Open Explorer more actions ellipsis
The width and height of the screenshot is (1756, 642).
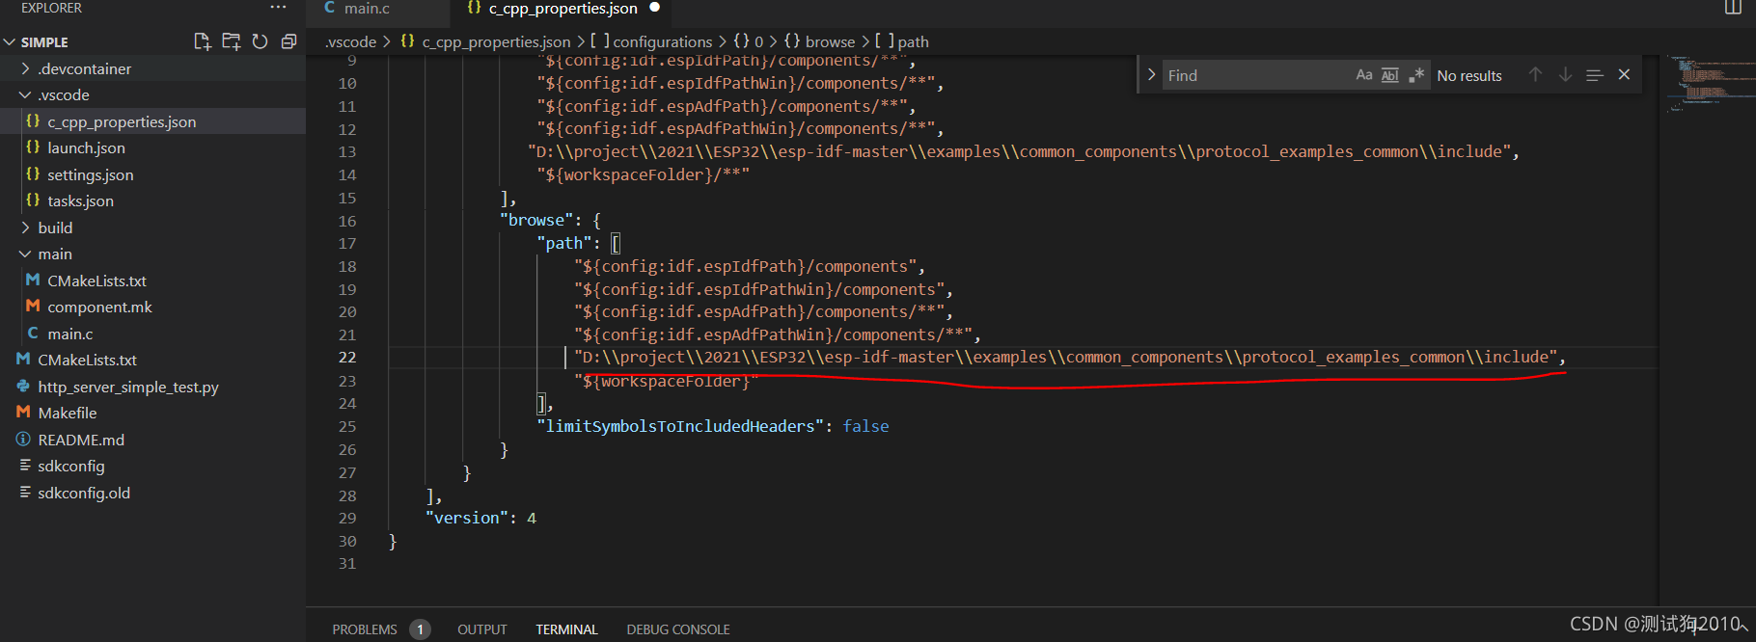click(x=279, y=8)
